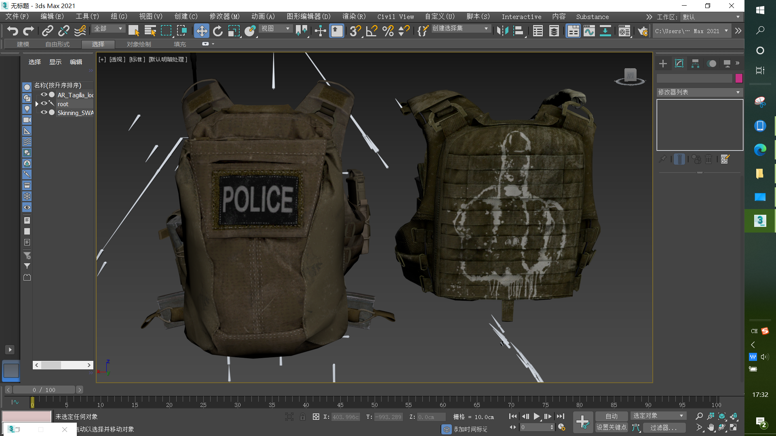Viewport: 776px width, 436px height.
Task: Click the pink object color swatch
Action: 739,78
